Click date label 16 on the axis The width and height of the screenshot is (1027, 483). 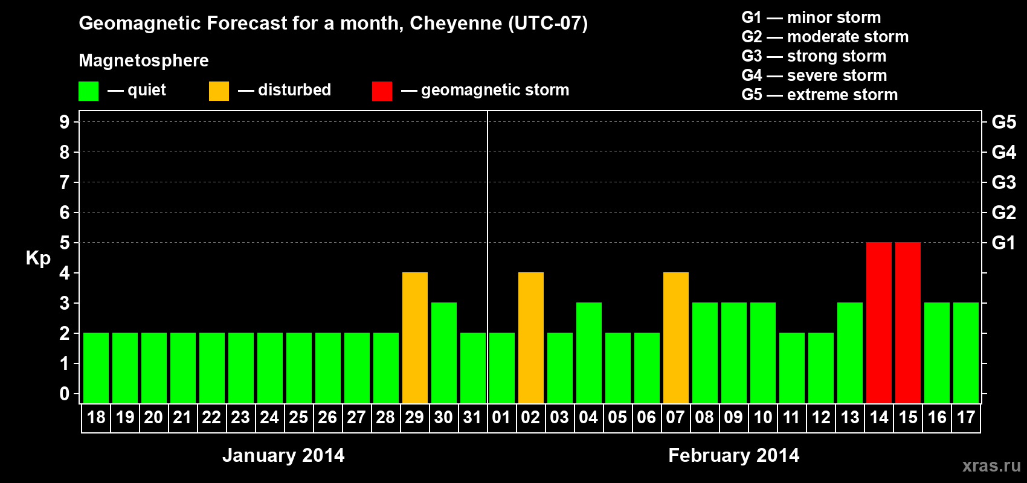[937, 418]
